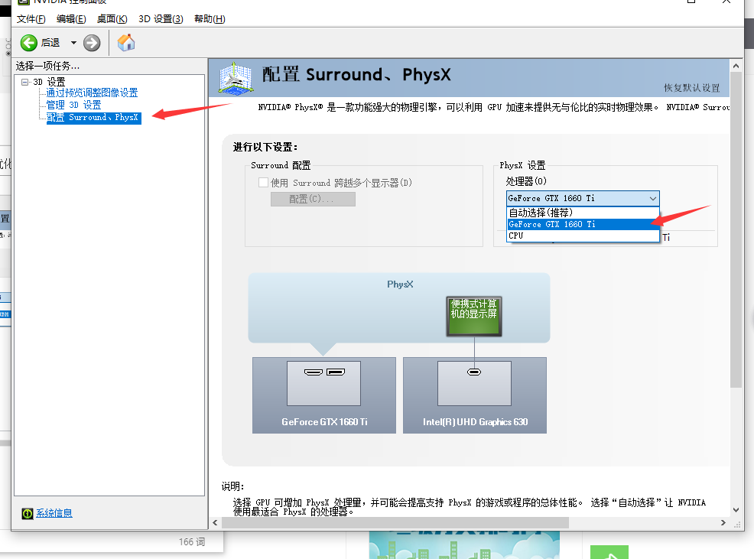
Task: Select 通过预览调整图像设置 in the task tree
Action: [x=92, y=93]
